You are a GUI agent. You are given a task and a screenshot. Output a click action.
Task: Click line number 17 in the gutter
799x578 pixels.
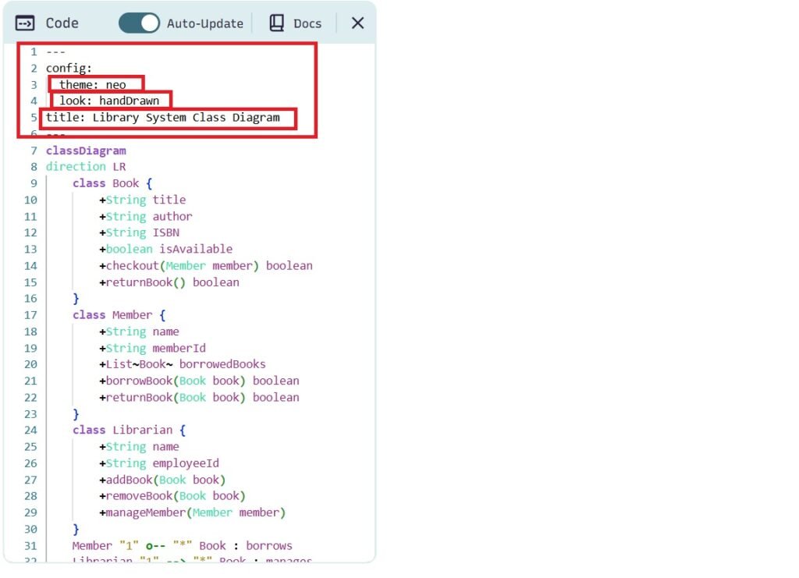pos(30,315)
